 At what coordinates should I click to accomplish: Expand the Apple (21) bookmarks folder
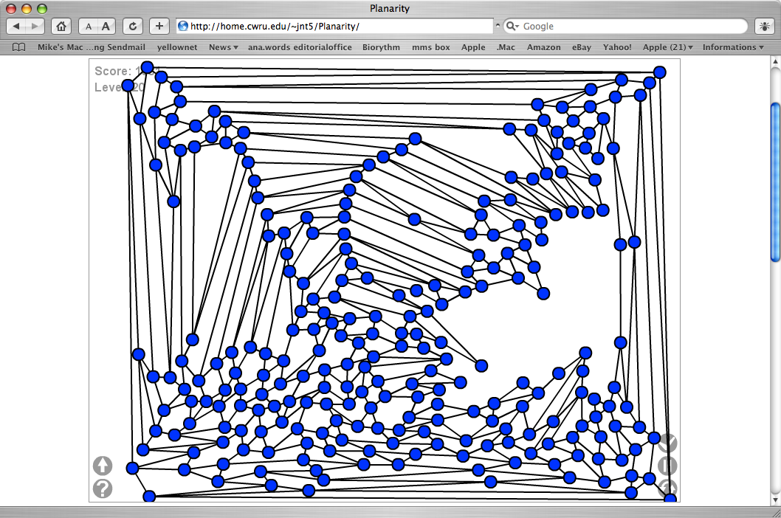coord(667,47)
